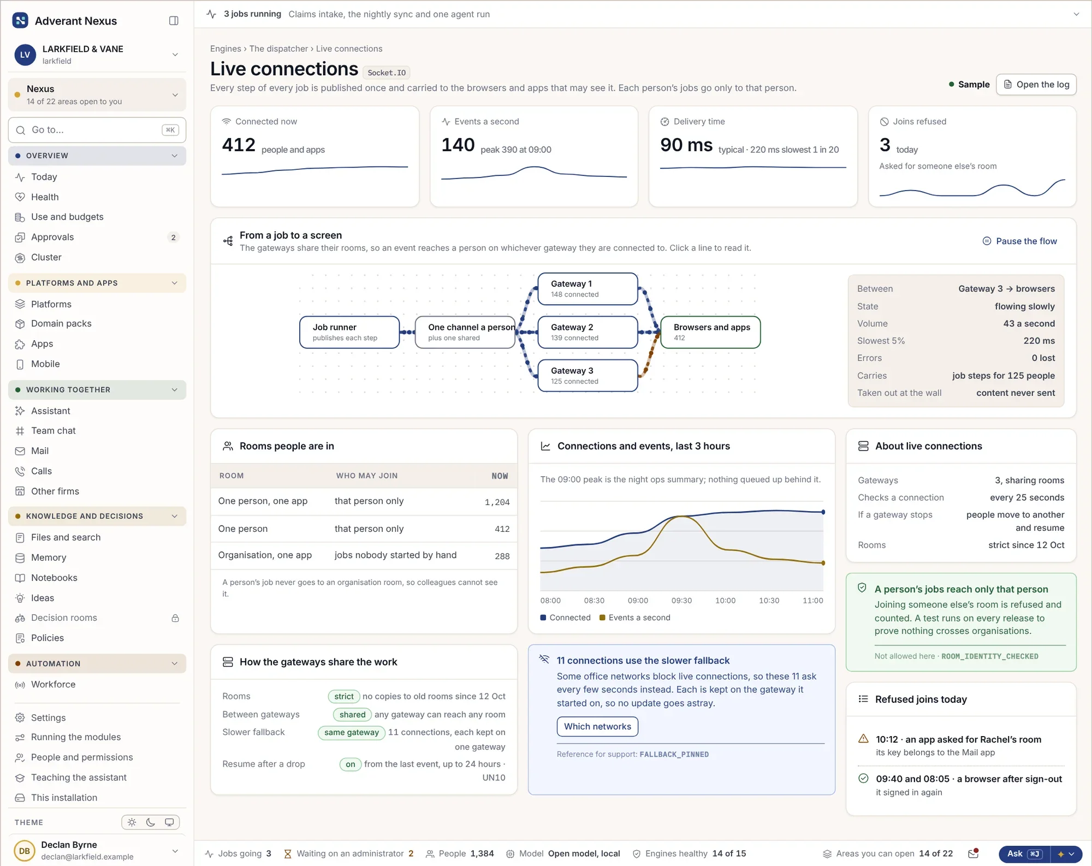Click the Assistant sparkle icon
1092x866 pixels.
point(20,411)
